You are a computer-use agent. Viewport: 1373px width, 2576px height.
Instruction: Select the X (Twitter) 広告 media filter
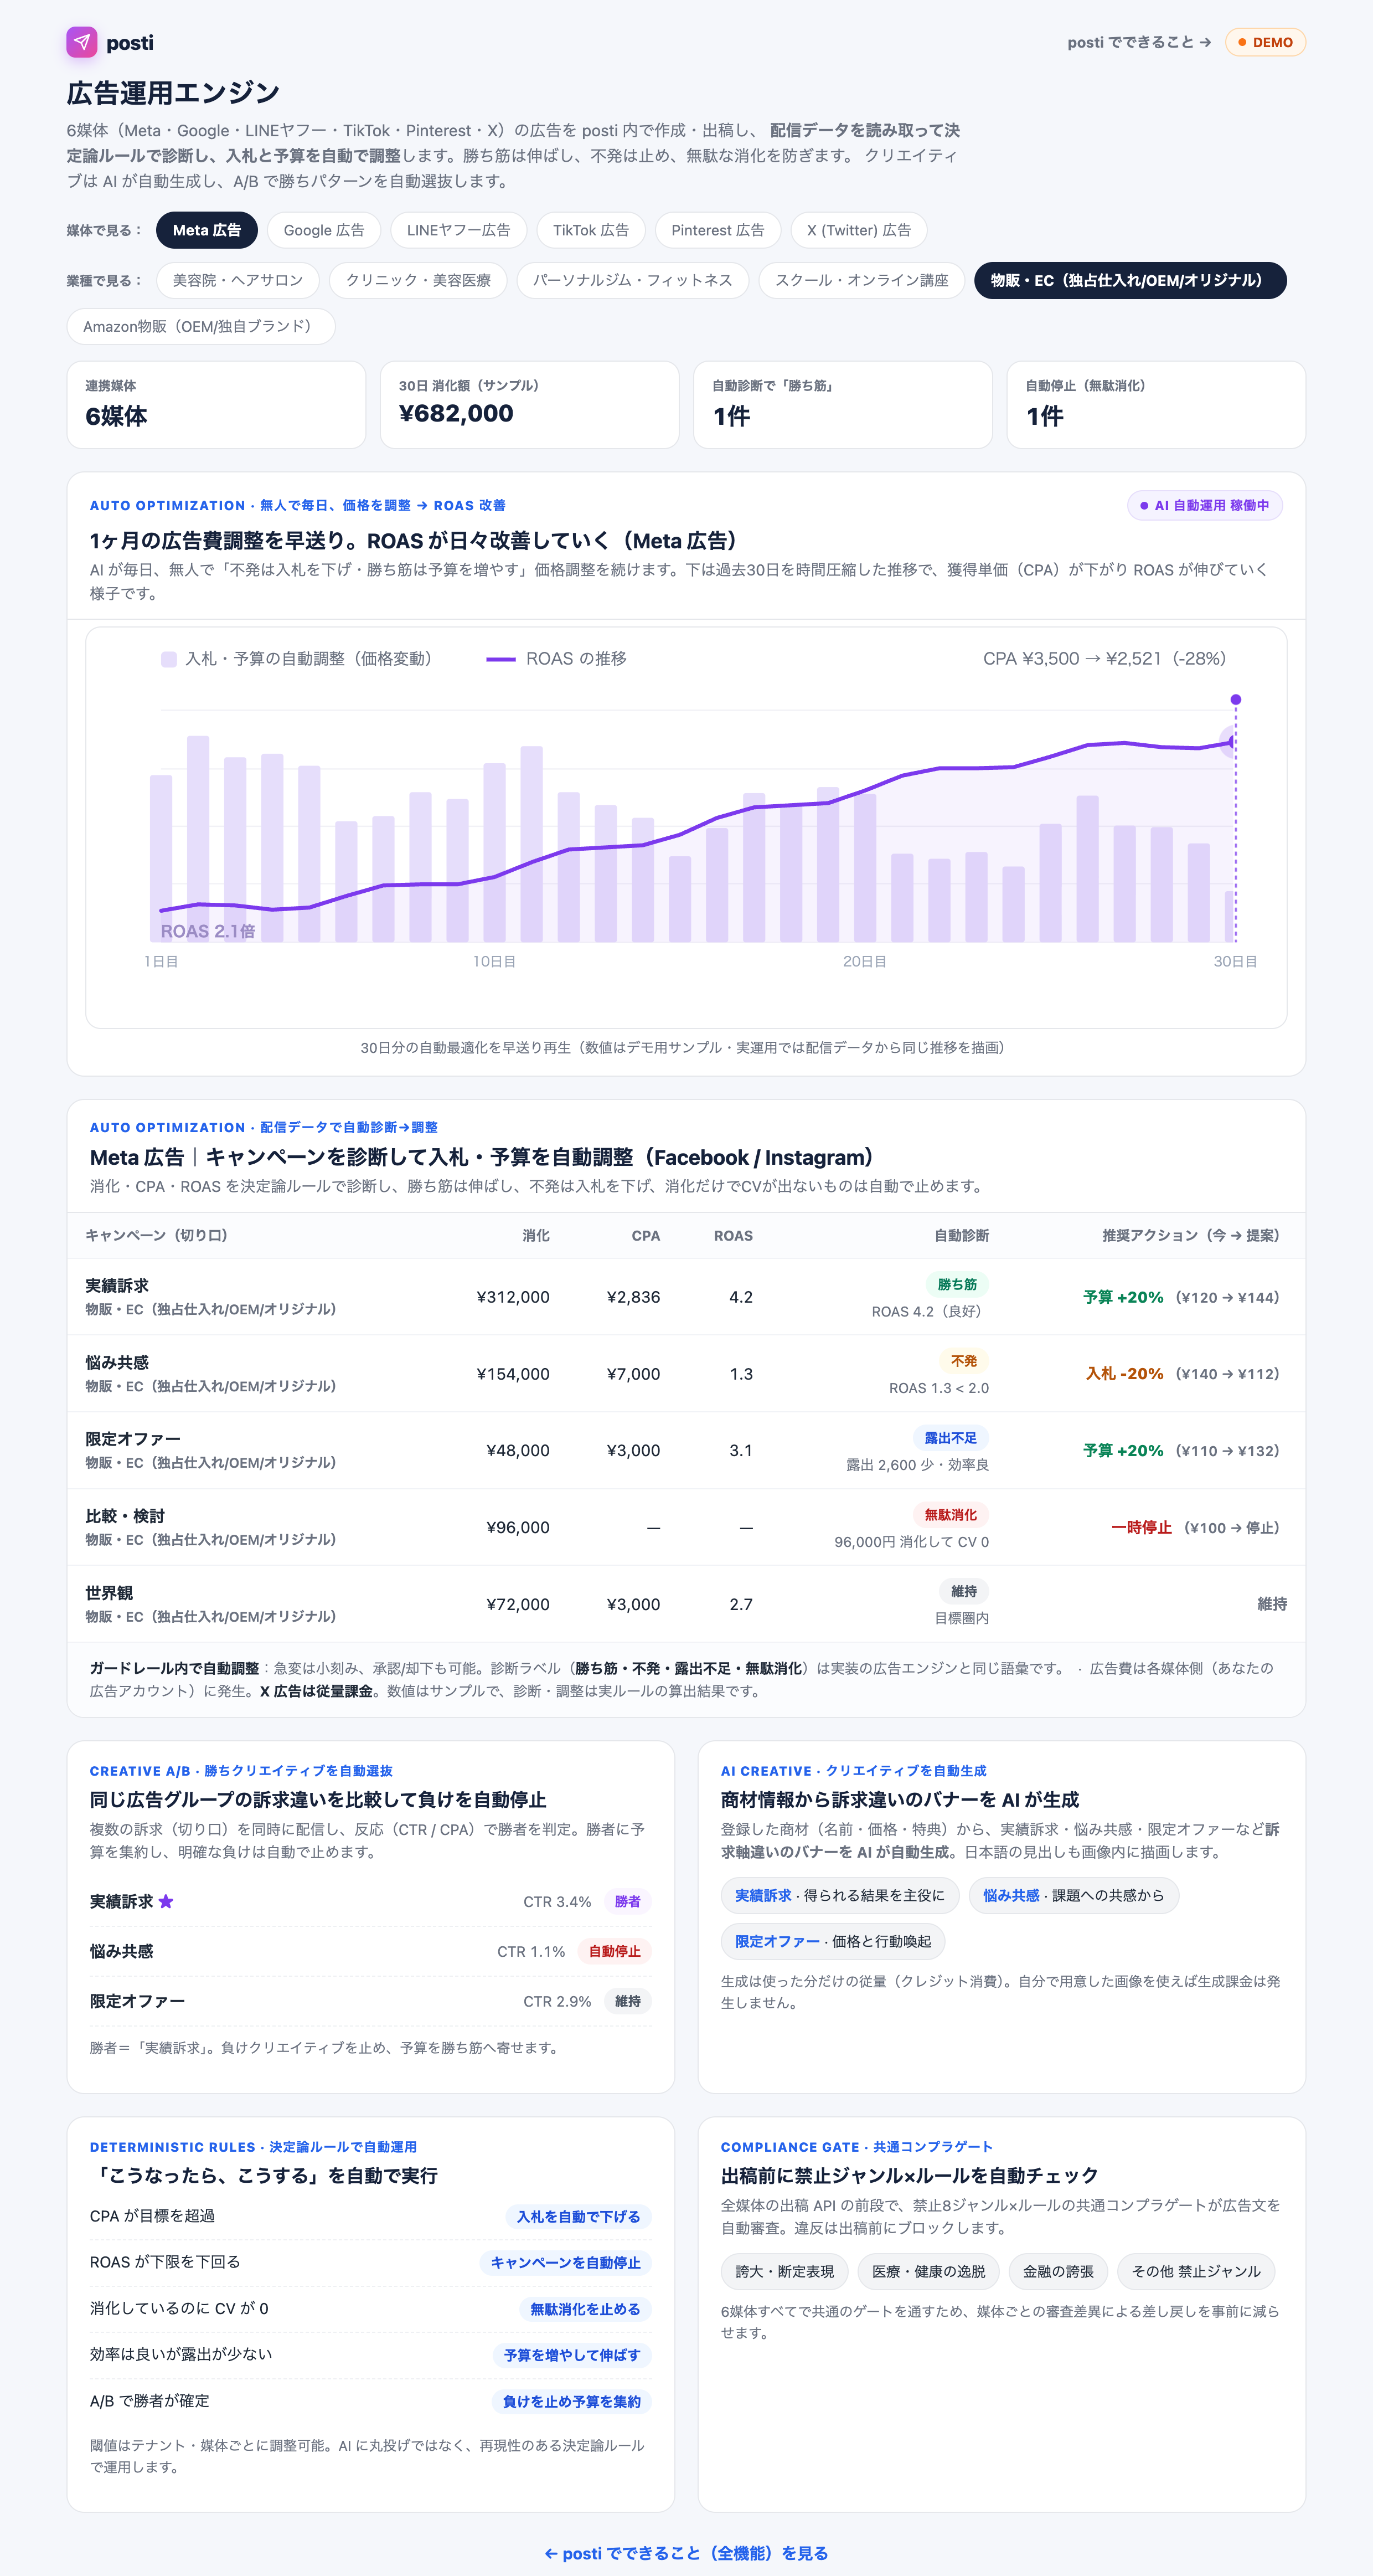(859, 230)
